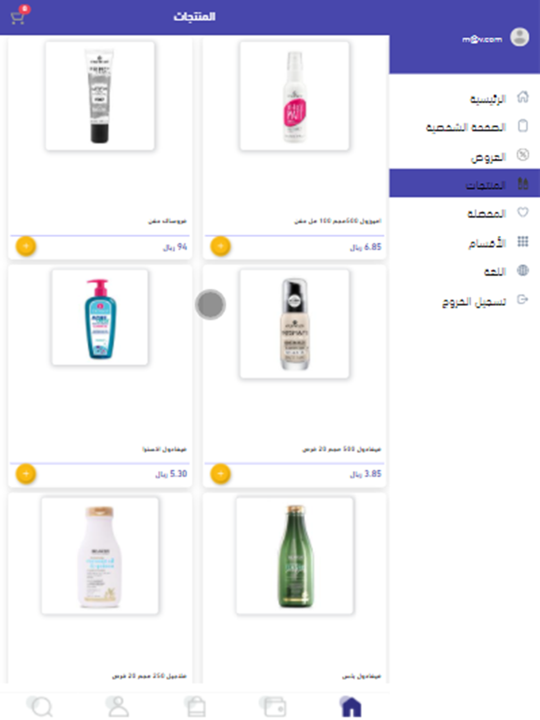The image size is (540, 720).
Task: Open الصفحة الشخصية profile page menu item
Action: pos(464,127)
